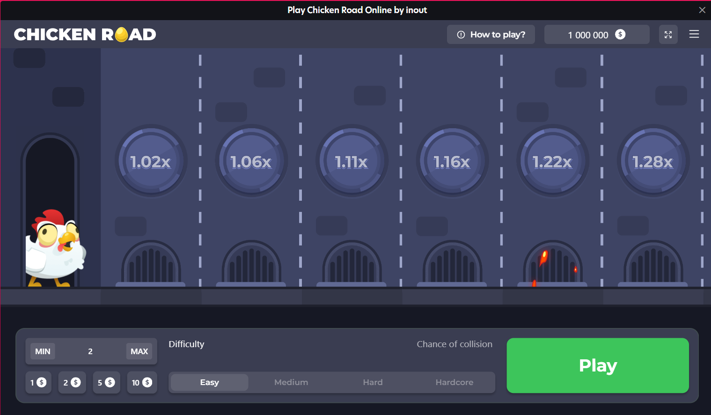Click the 1.16x multiplier manhole
The width and height of the screenshot is (711, 415).
(452, 161)
